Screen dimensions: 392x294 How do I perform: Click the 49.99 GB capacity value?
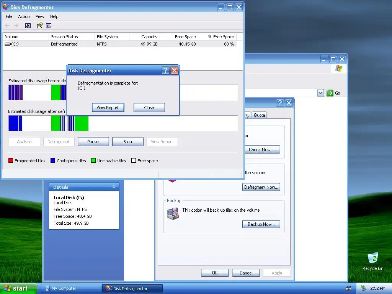pos(149,44)
